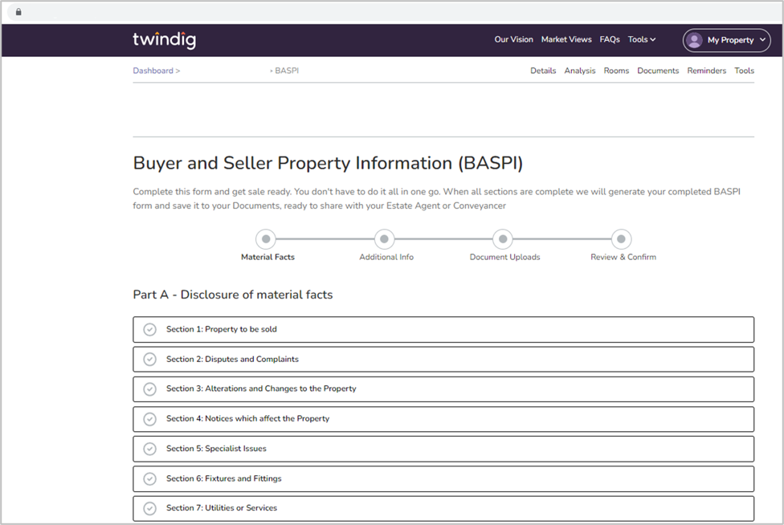Screen dimensions: 784x525
Task: Open the Tools dropdown in header
Action: tap(642, 39)
